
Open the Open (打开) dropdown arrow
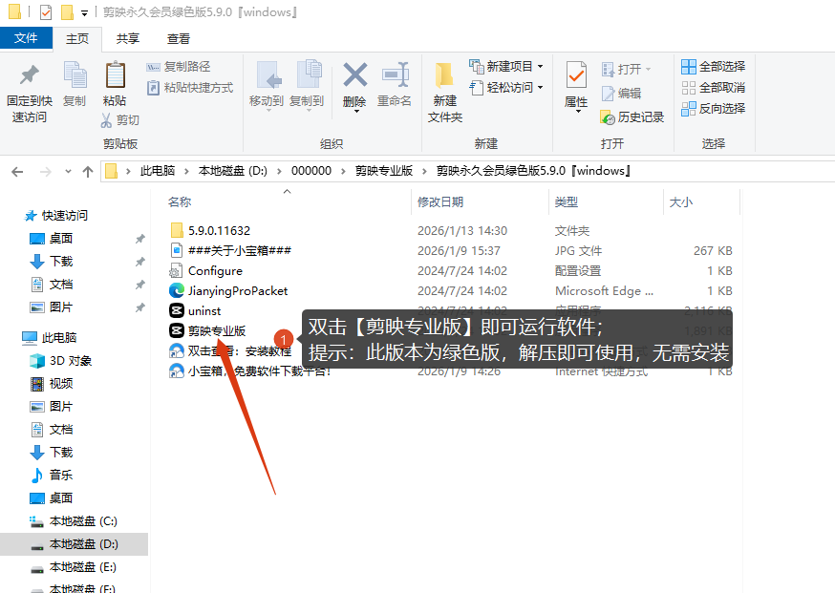click(648, 70)
